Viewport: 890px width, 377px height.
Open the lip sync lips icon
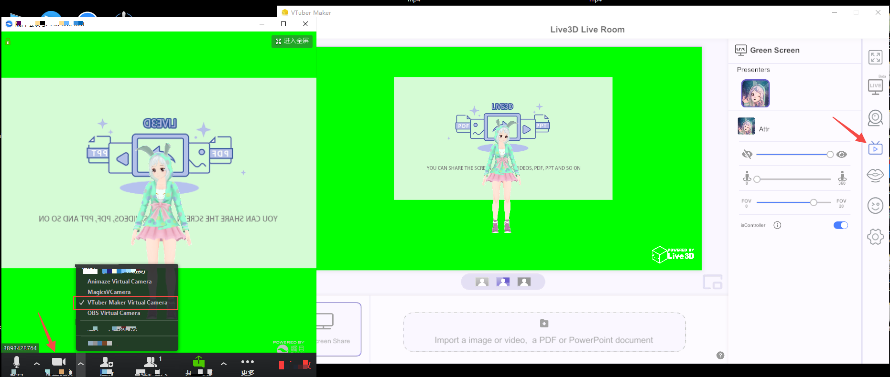coord(875,175)
